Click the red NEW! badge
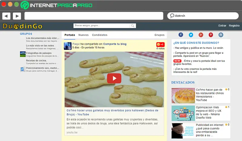Screen dimensions: 242x141 point(177,61)
